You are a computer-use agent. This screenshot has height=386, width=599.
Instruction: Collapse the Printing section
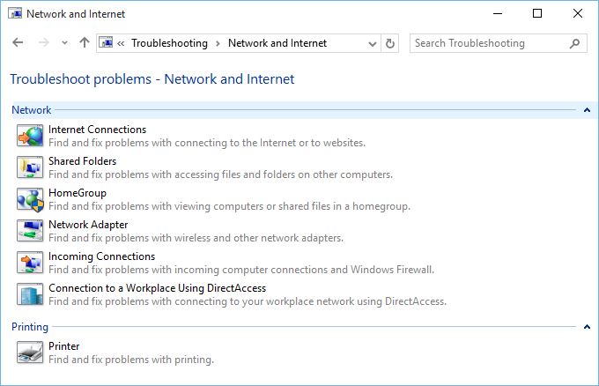[x=587, y=327]
